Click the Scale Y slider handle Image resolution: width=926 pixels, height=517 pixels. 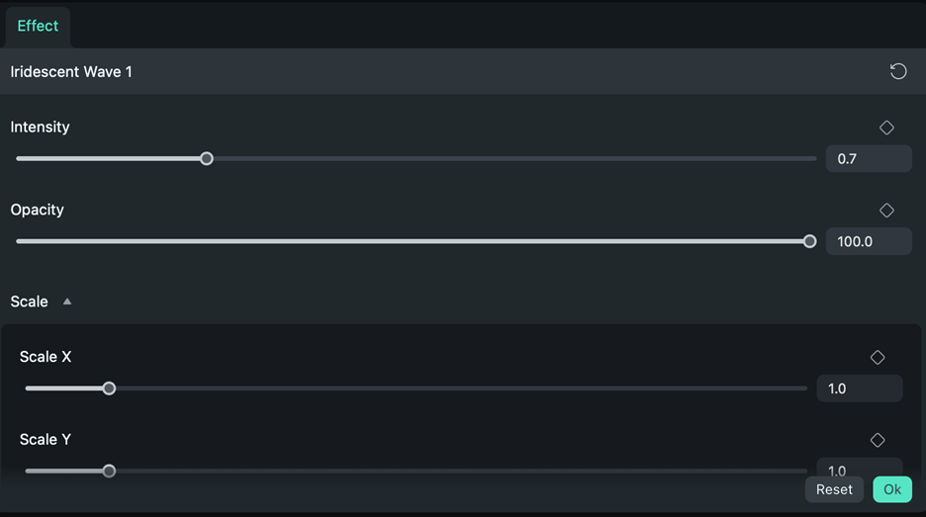coord(110,471)
